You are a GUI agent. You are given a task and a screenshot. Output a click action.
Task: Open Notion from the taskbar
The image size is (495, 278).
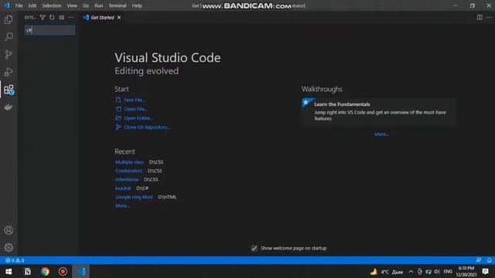[28, 271]
